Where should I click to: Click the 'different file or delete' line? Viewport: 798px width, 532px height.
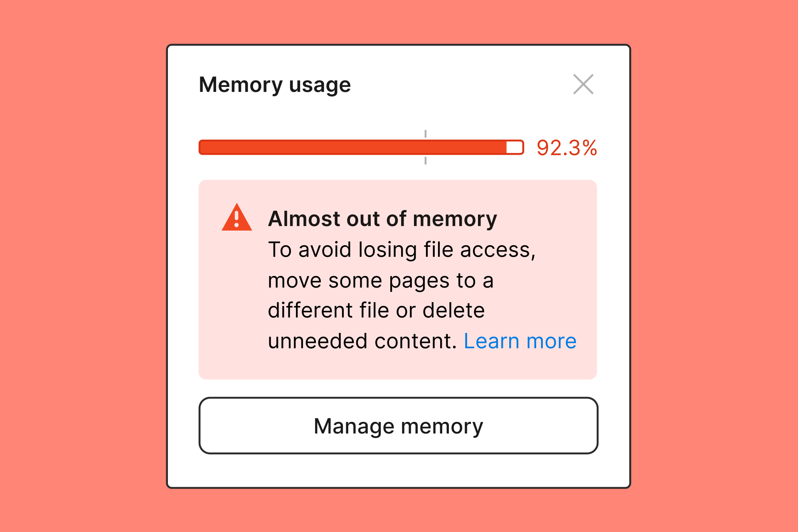tap(376, 310)
